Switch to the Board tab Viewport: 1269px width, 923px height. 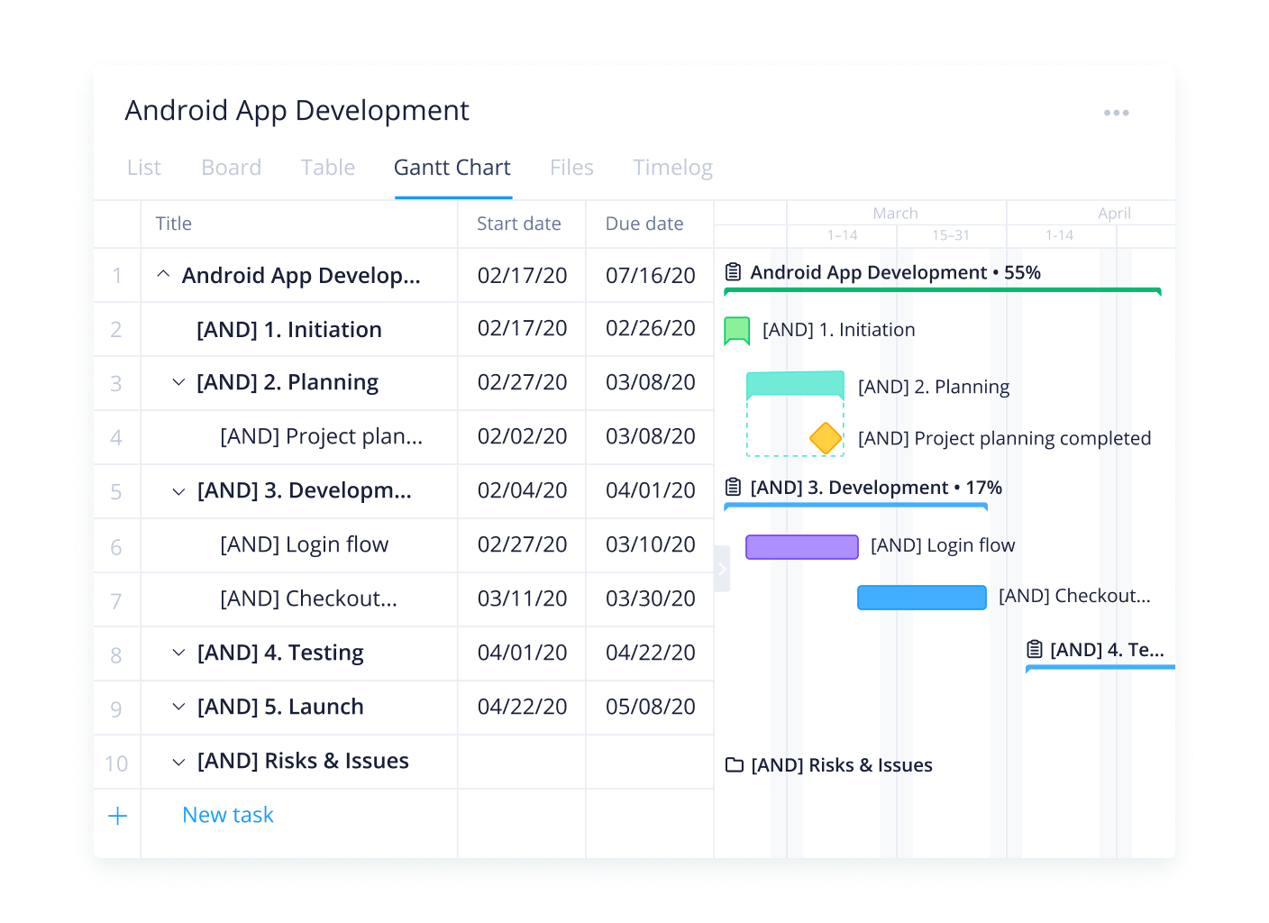[x=232, y=168]
